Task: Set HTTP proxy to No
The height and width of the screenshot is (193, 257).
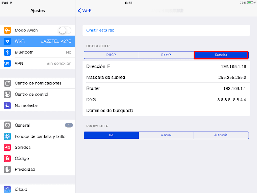Action: (111, 135)
